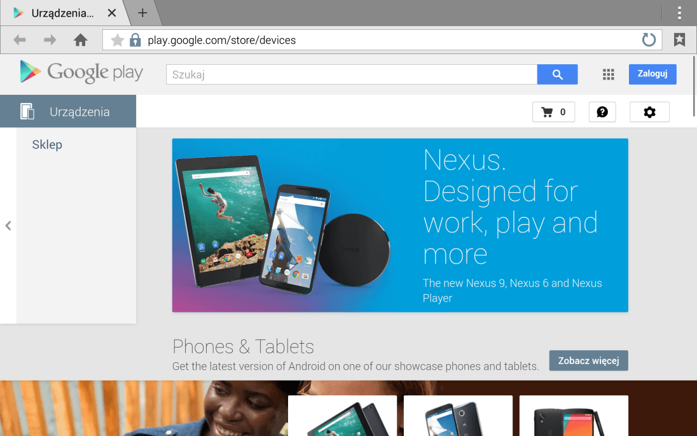Image resolution: width=697 pixels, height=436 pixels.
Task: Collapse the sidebar with the left chevron
Action: click(x=8, y=225)
